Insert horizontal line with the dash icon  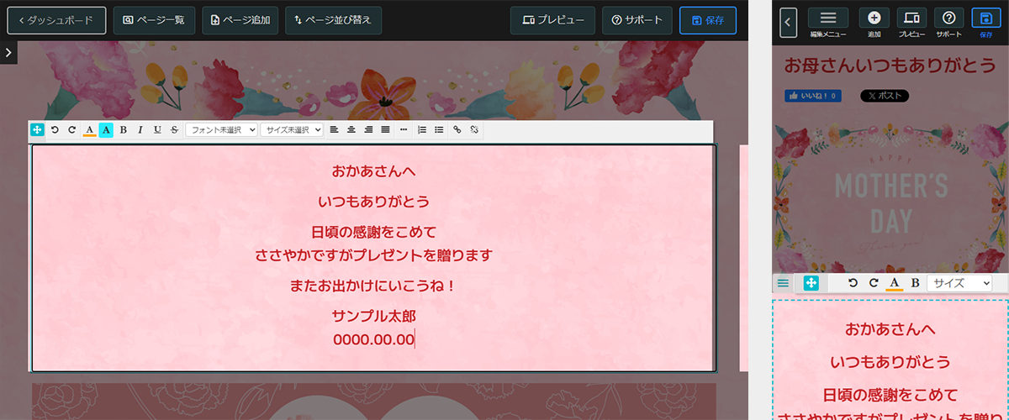(404, 130)
